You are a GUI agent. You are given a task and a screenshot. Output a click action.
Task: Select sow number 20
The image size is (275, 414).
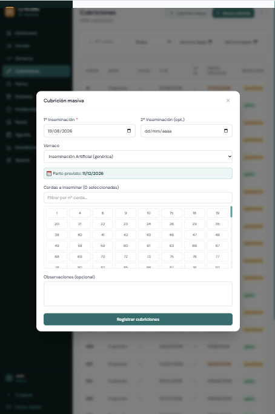[x=57, y=224]
